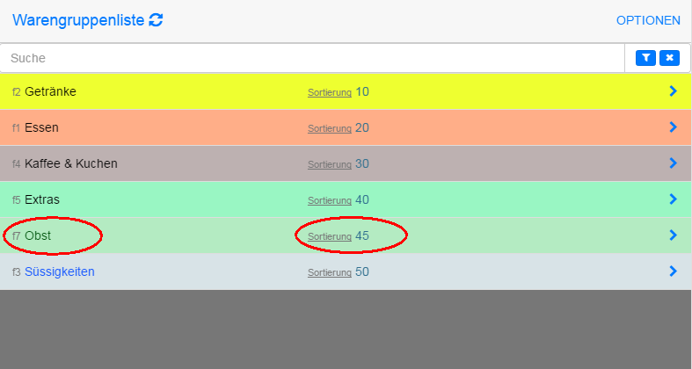The image size is (692, 369).
Task: Expand the Getränke row chevron
Action: click(673, 90)
